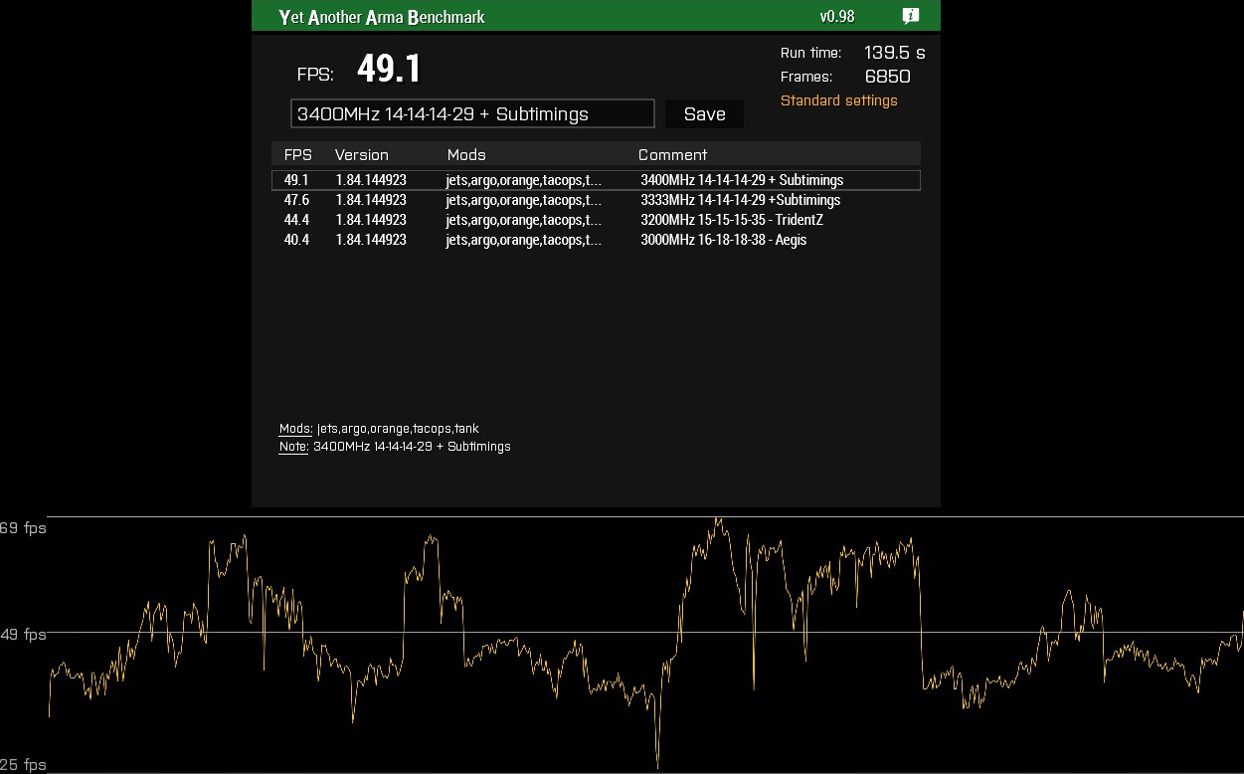Image resolution: width=1244 pixels, height=774 pixels.
Task: Click the info icon in green header
Action: 910,16
